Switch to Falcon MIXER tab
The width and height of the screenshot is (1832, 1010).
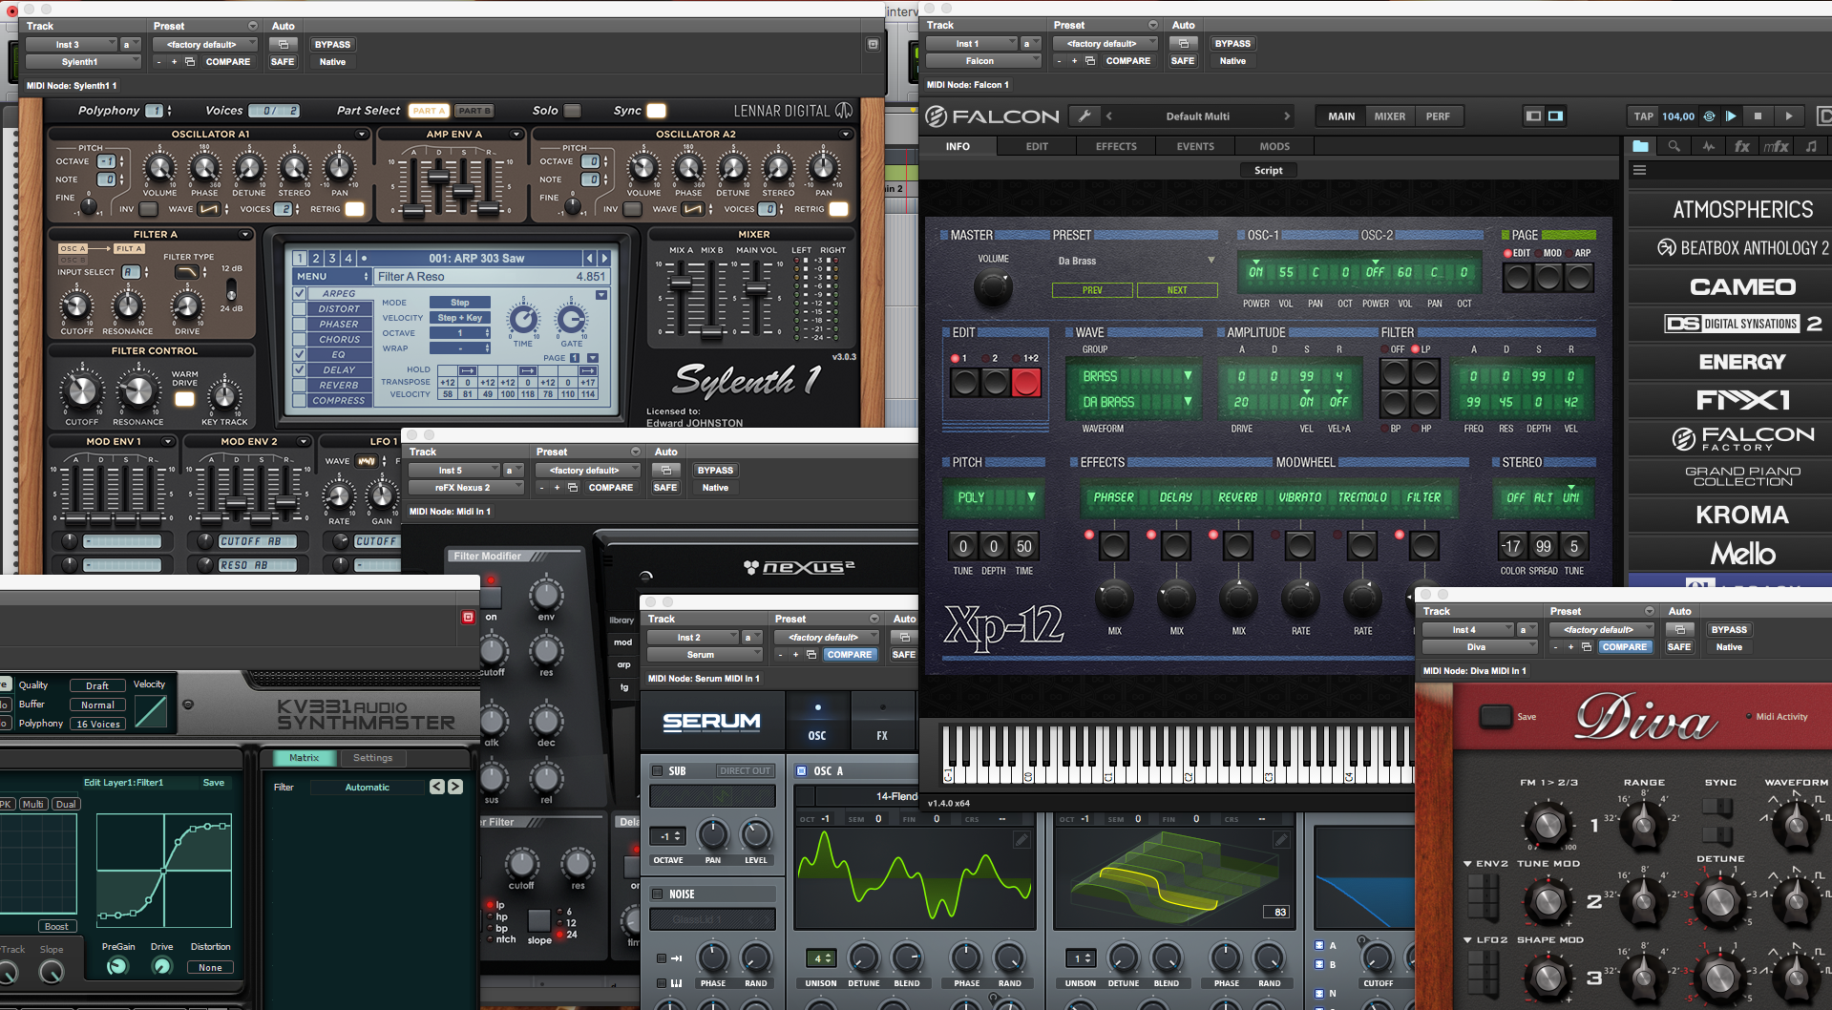tap(1389, 116)
